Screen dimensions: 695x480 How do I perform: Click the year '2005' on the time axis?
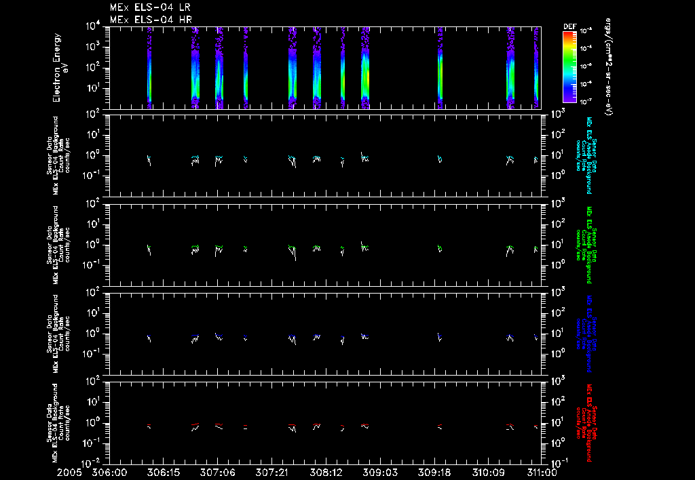pos(69,473)
